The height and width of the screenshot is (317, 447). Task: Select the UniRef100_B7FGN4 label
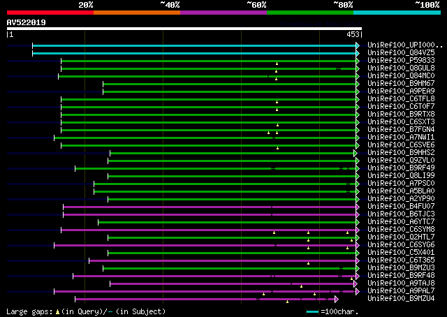pos(401,130)
